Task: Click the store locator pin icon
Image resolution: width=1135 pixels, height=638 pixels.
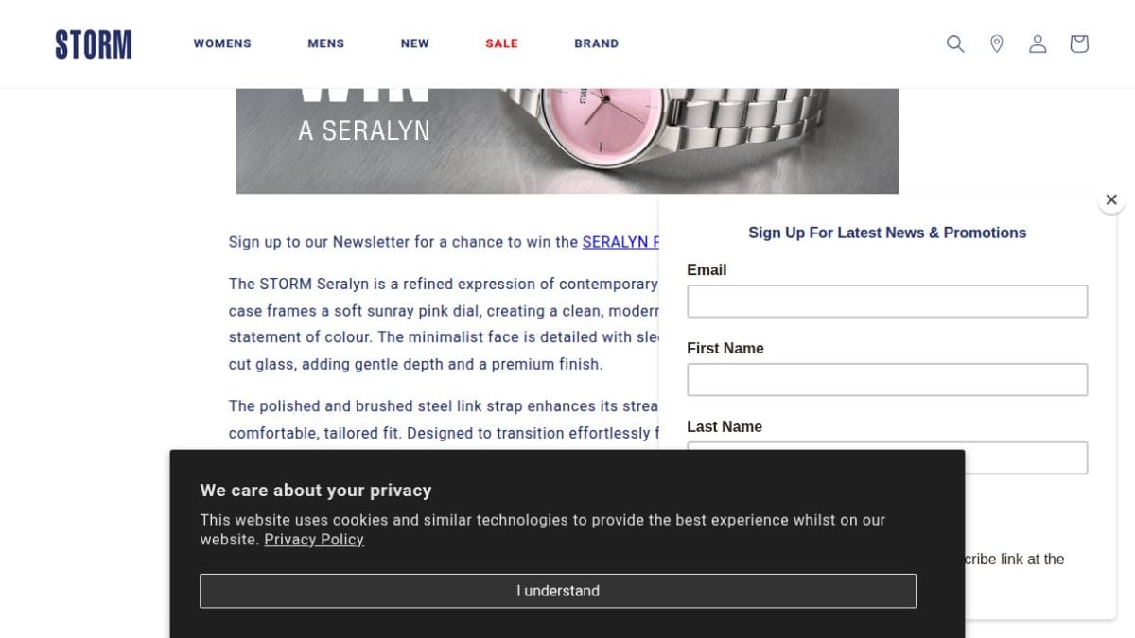Action: [x=996, y=43]
